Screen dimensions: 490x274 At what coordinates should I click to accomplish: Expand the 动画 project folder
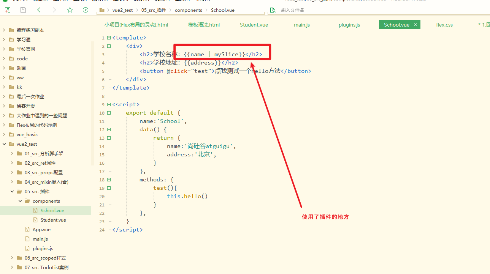pos(4,68)
